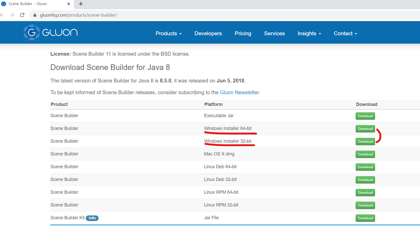
Task: Go to the Developers page
Action: point(208,33)
